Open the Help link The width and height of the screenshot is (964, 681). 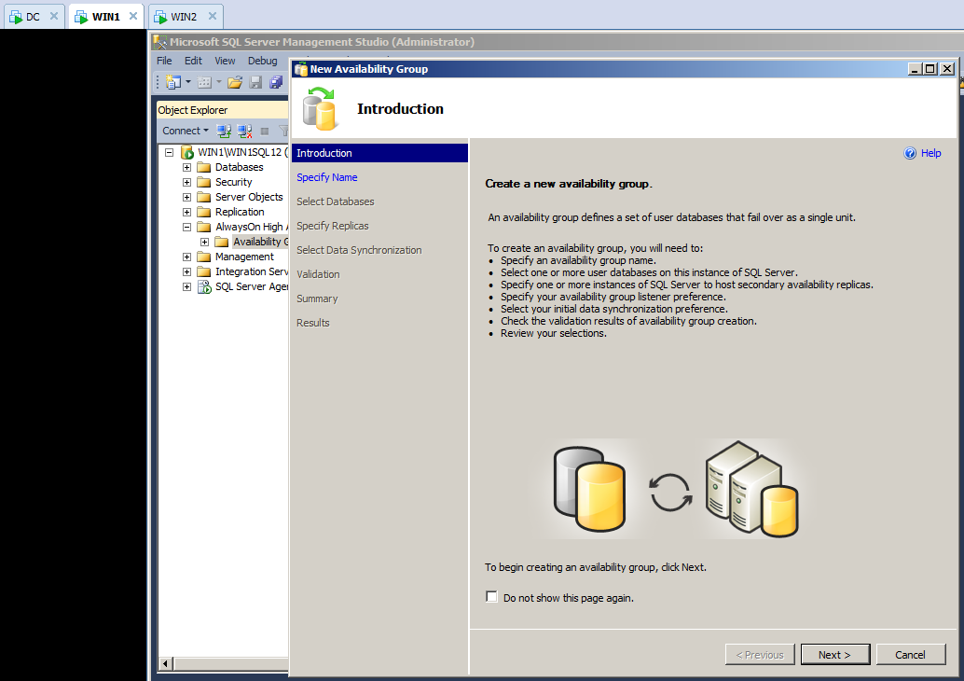(x=930, y=153)
